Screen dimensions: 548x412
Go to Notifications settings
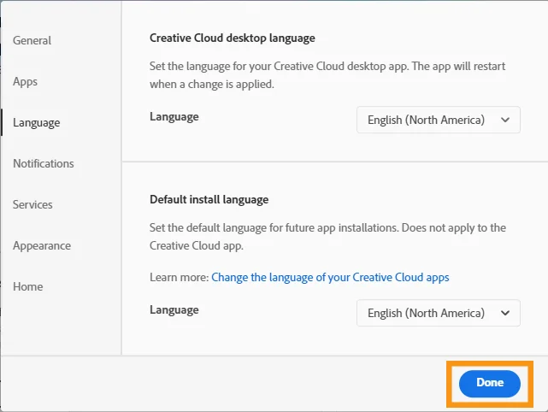[x=43, y=163]
